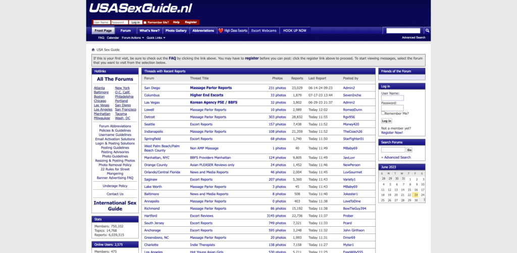517x253 pixels.
Task: Click Help in the top red bar
Action: [176, 22]
